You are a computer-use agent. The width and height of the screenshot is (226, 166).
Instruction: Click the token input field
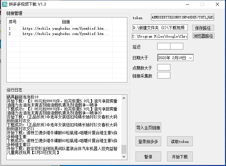[183, 17]
